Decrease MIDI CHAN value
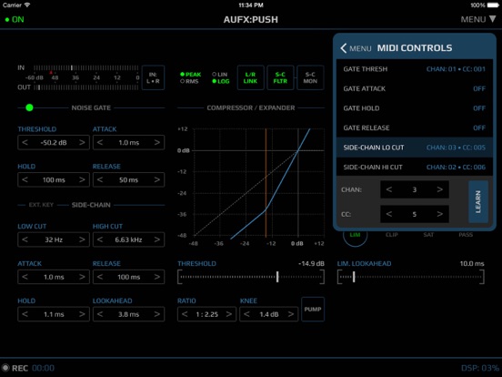The height and width of the screenshot is (377, 502). (x=389, y=189)
